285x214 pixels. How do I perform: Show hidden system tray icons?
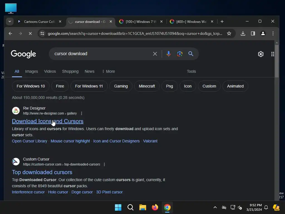[215, 207]
